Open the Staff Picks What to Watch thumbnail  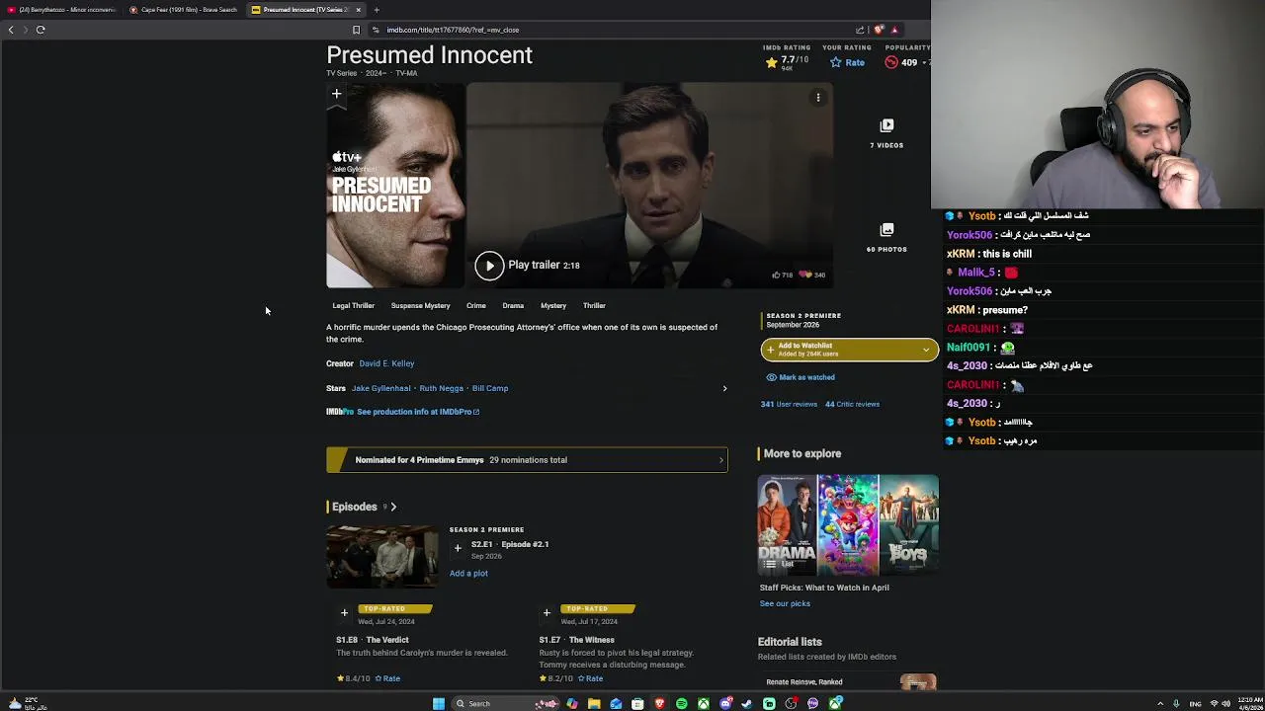pyautogui.click(x=848, y=525)
